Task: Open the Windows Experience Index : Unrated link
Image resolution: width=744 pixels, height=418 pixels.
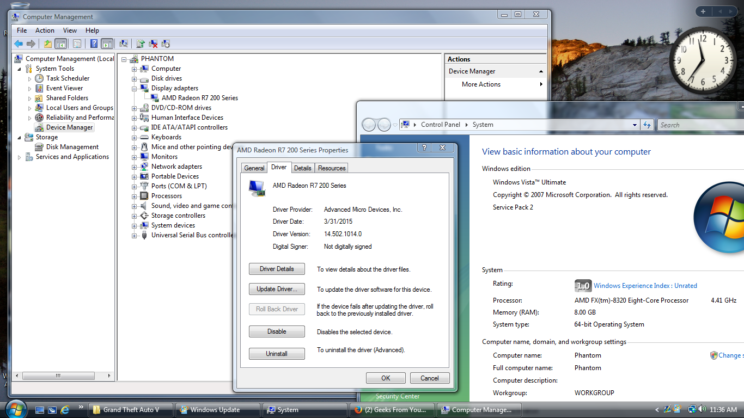Action: [x=645, y=286]
